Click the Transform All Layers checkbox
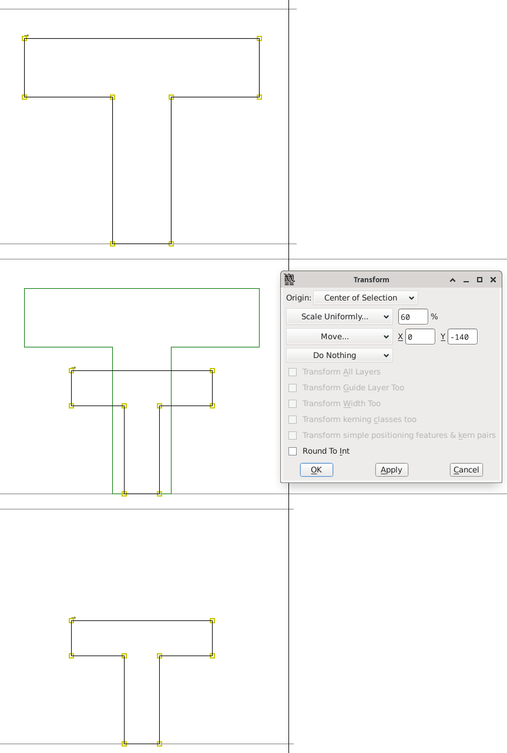 [x=293, y=372]
